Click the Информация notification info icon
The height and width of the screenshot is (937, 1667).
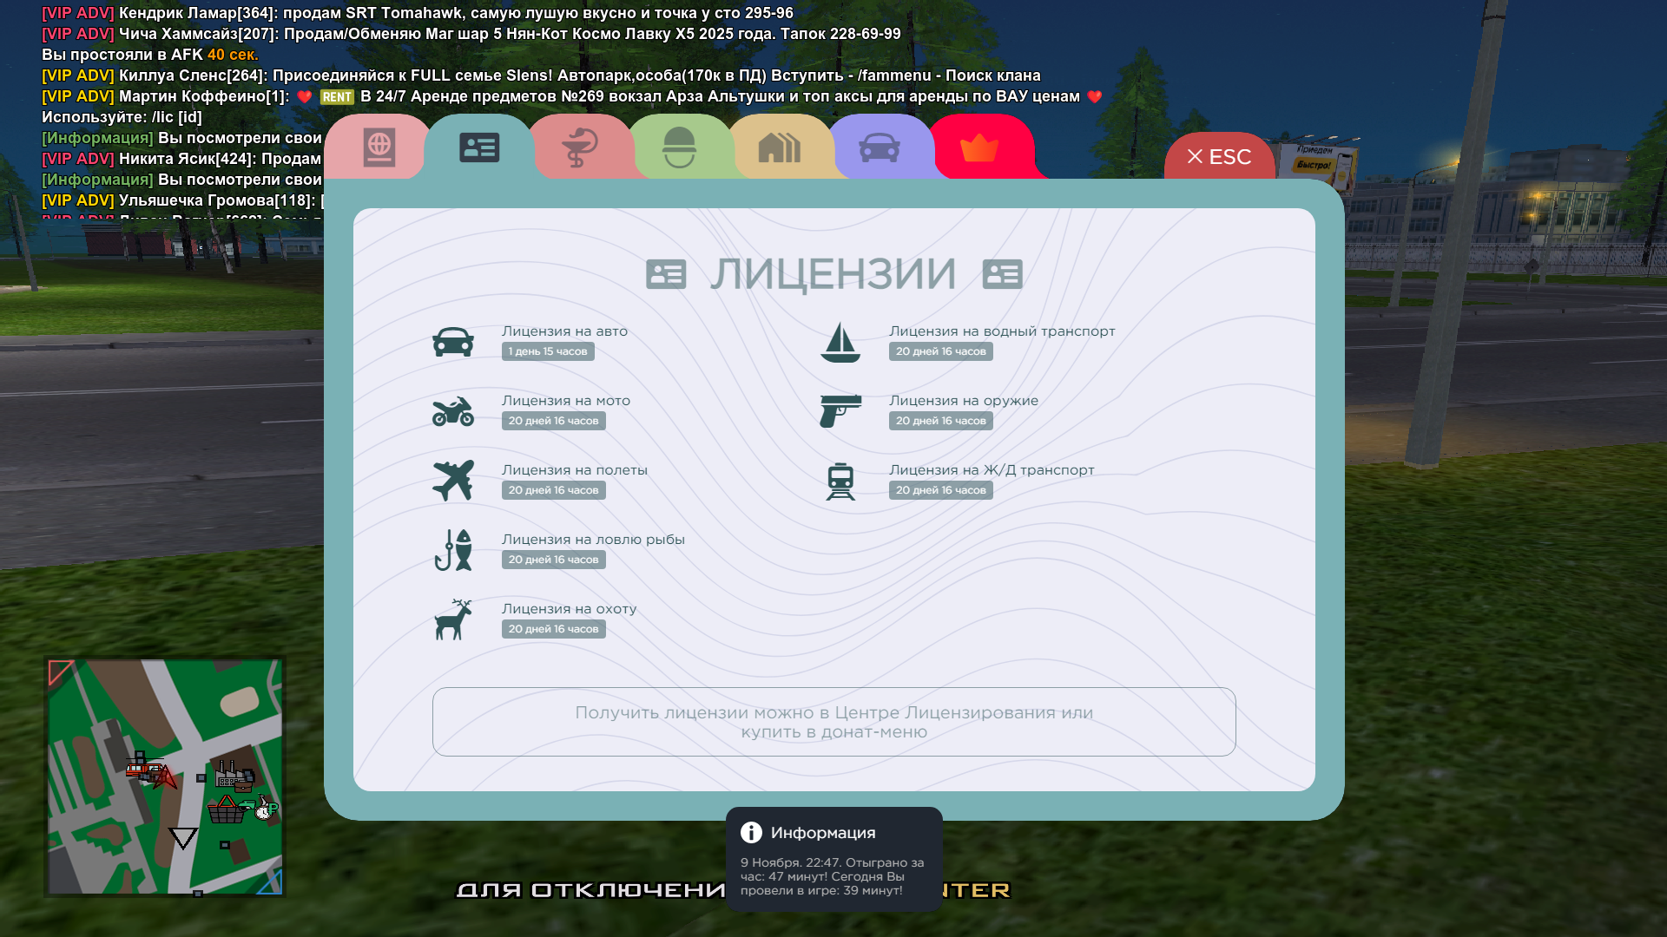pyautogui.click(x=751, y=833)
